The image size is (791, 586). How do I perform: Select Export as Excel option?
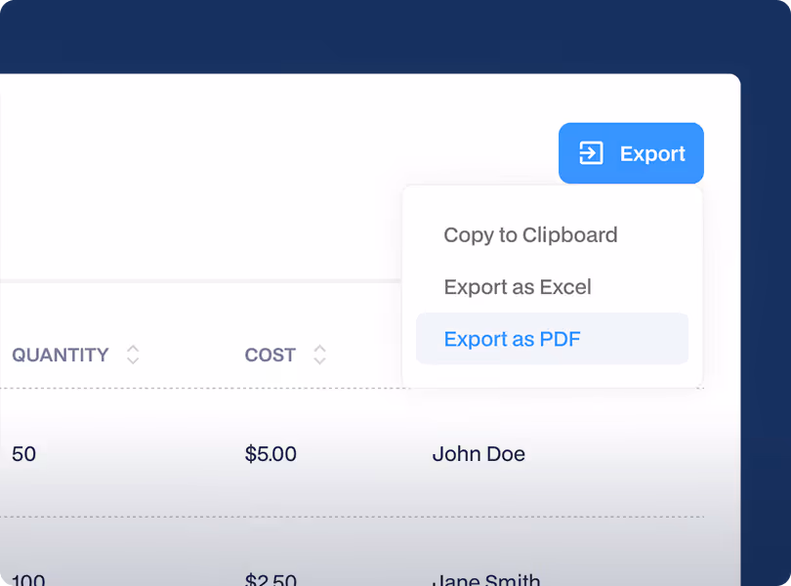[518, 286]
